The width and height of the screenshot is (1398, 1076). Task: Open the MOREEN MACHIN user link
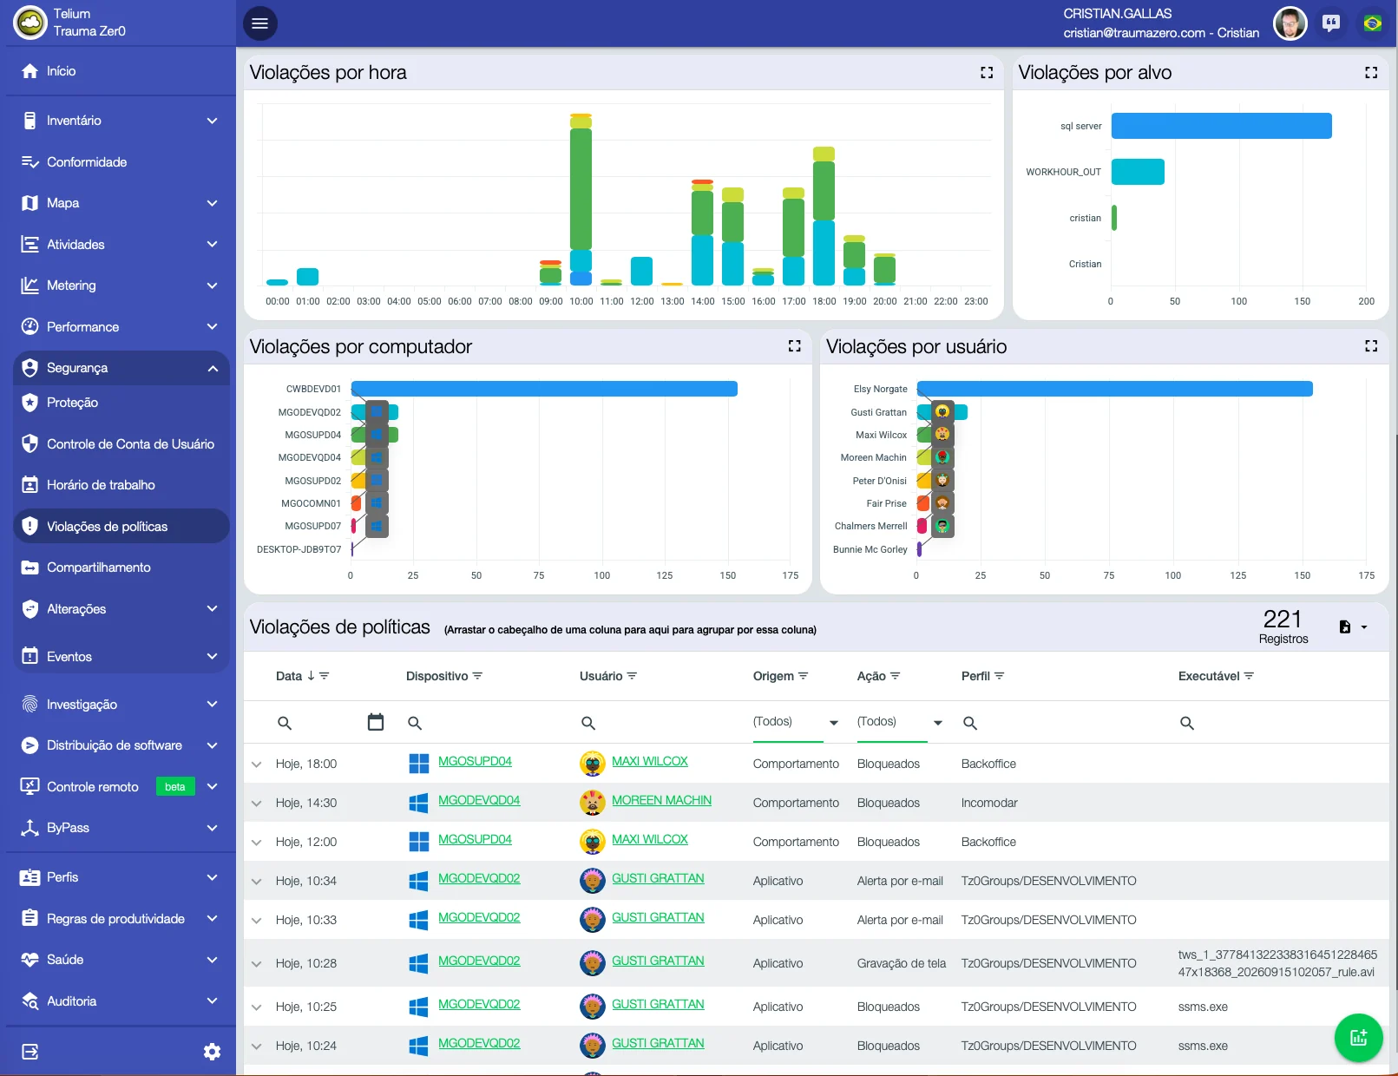(661, 800)
